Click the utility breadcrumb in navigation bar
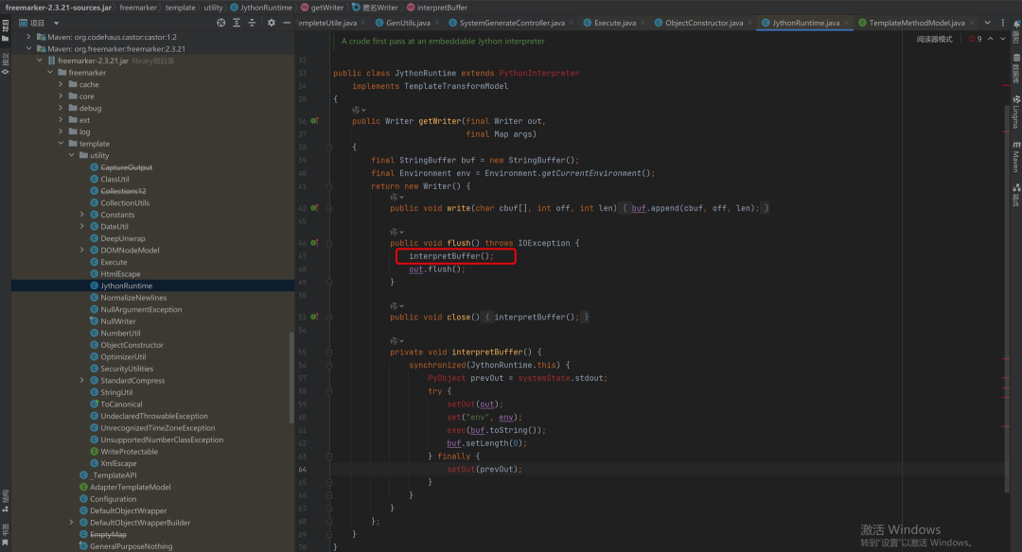Viewport: 1022px width, 552px height. tap(213, 8)
